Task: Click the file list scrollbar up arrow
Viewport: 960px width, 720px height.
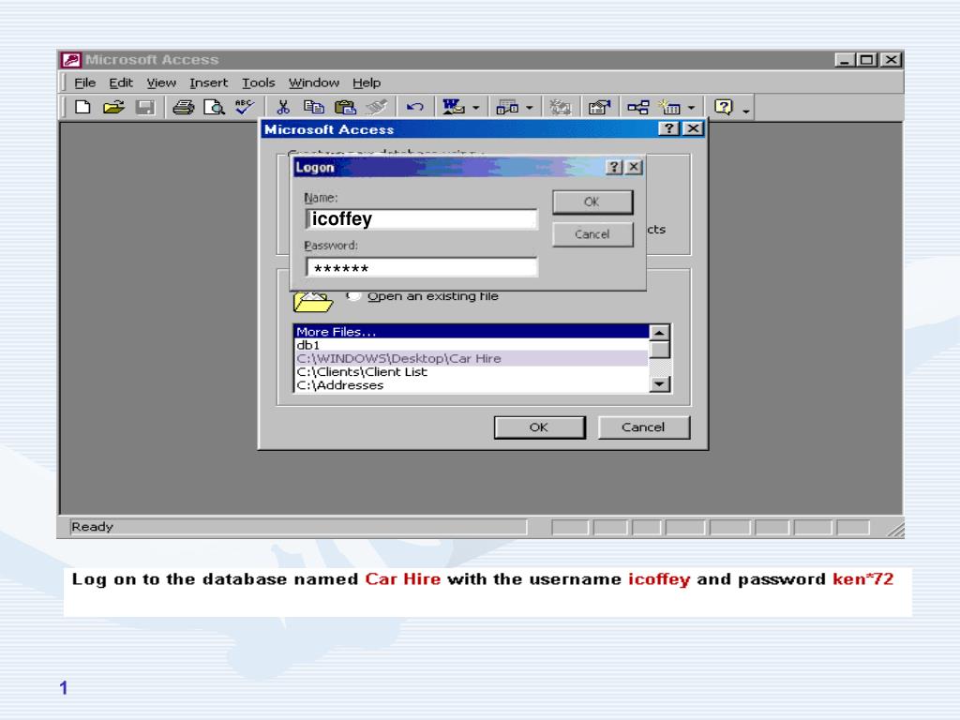Action: tap(659, 333)
